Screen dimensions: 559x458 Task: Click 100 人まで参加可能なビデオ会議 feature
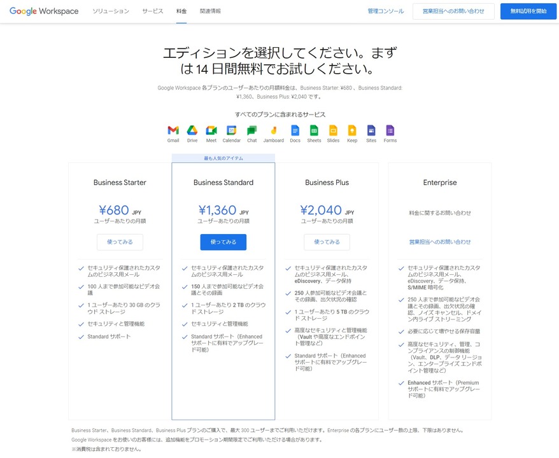[124, 289]
